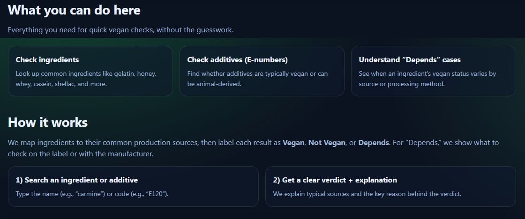
Task: Click the additives typically vegan description text
Action: pos(257,79)
